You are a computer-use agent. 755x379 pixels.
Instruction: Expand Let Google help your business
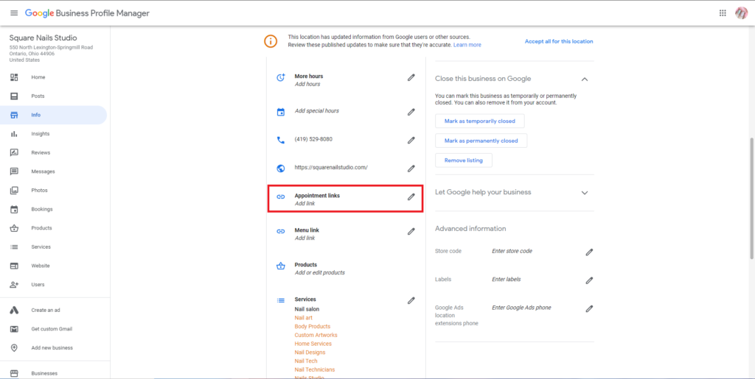click(585, 193)
